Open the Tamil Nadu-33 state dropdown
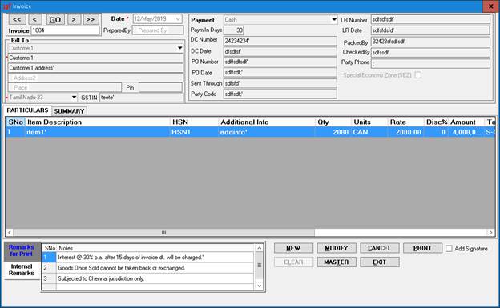Screen dimensions: 500x308 (x=74, y=97)
